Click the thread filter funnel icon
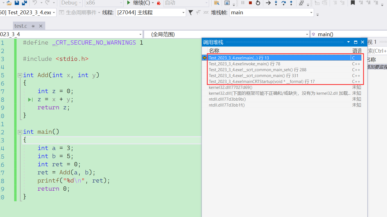The image size is (387, 217). (x=191, y=12)
